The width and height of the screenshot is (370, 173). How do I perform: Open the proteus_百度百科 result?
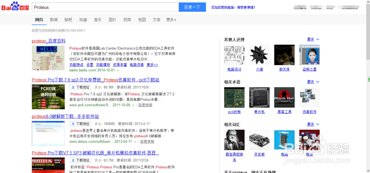(48, 41)
